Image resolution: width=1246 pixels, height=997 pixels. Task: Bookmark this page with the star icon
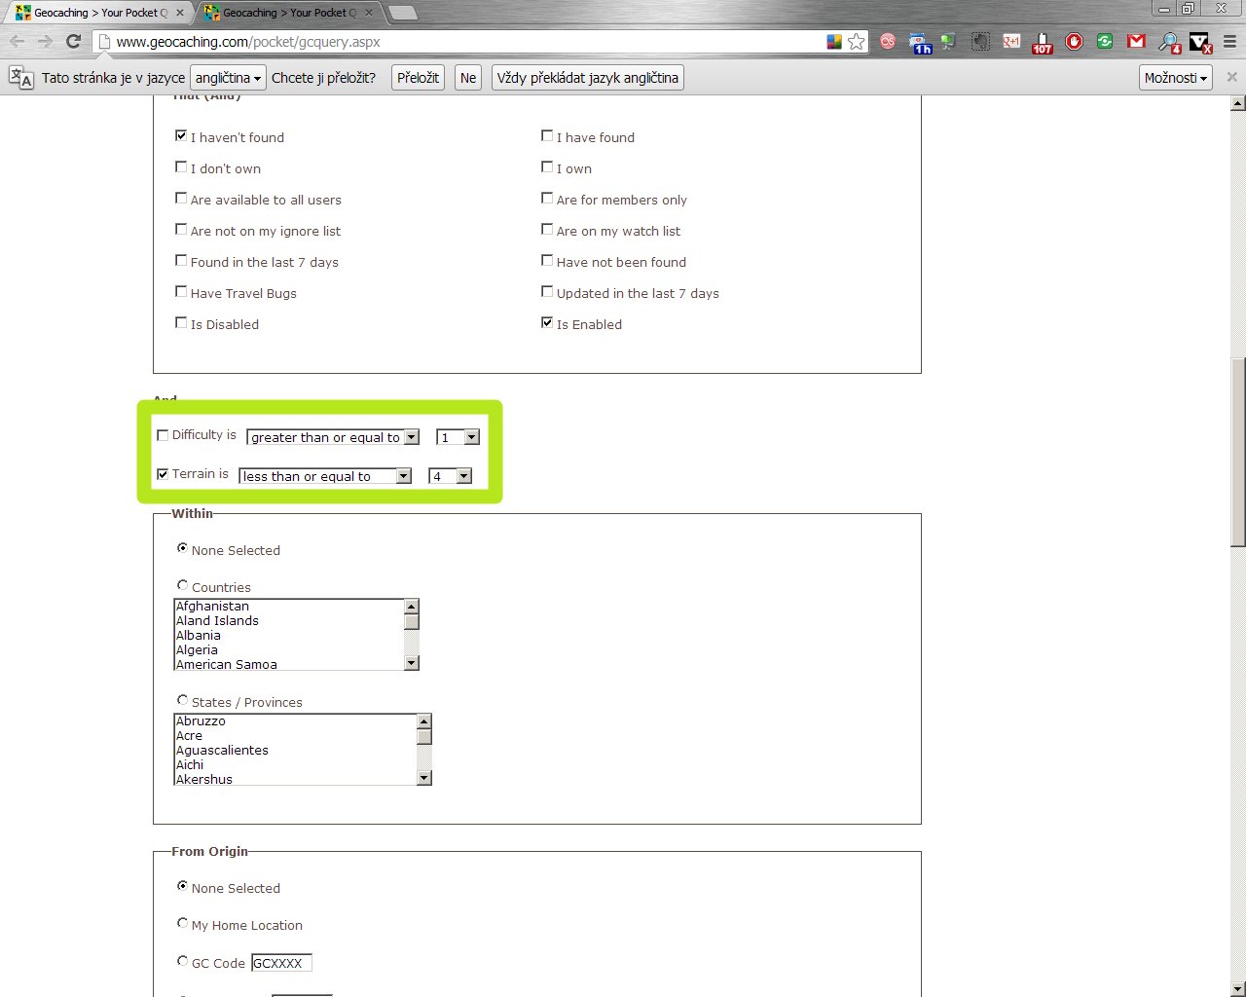856,41
